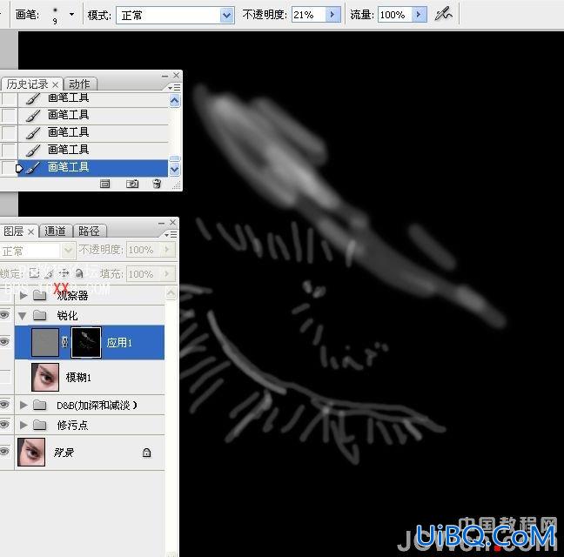The image size is (564, 557).
Task: Hide the 修污点 group eye icon
Action: [x=4, y=425]
